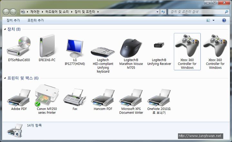Open the view options dropdown arrow
Image resolution: width=232 pixels, height=142 pixels.
(213, 20)
